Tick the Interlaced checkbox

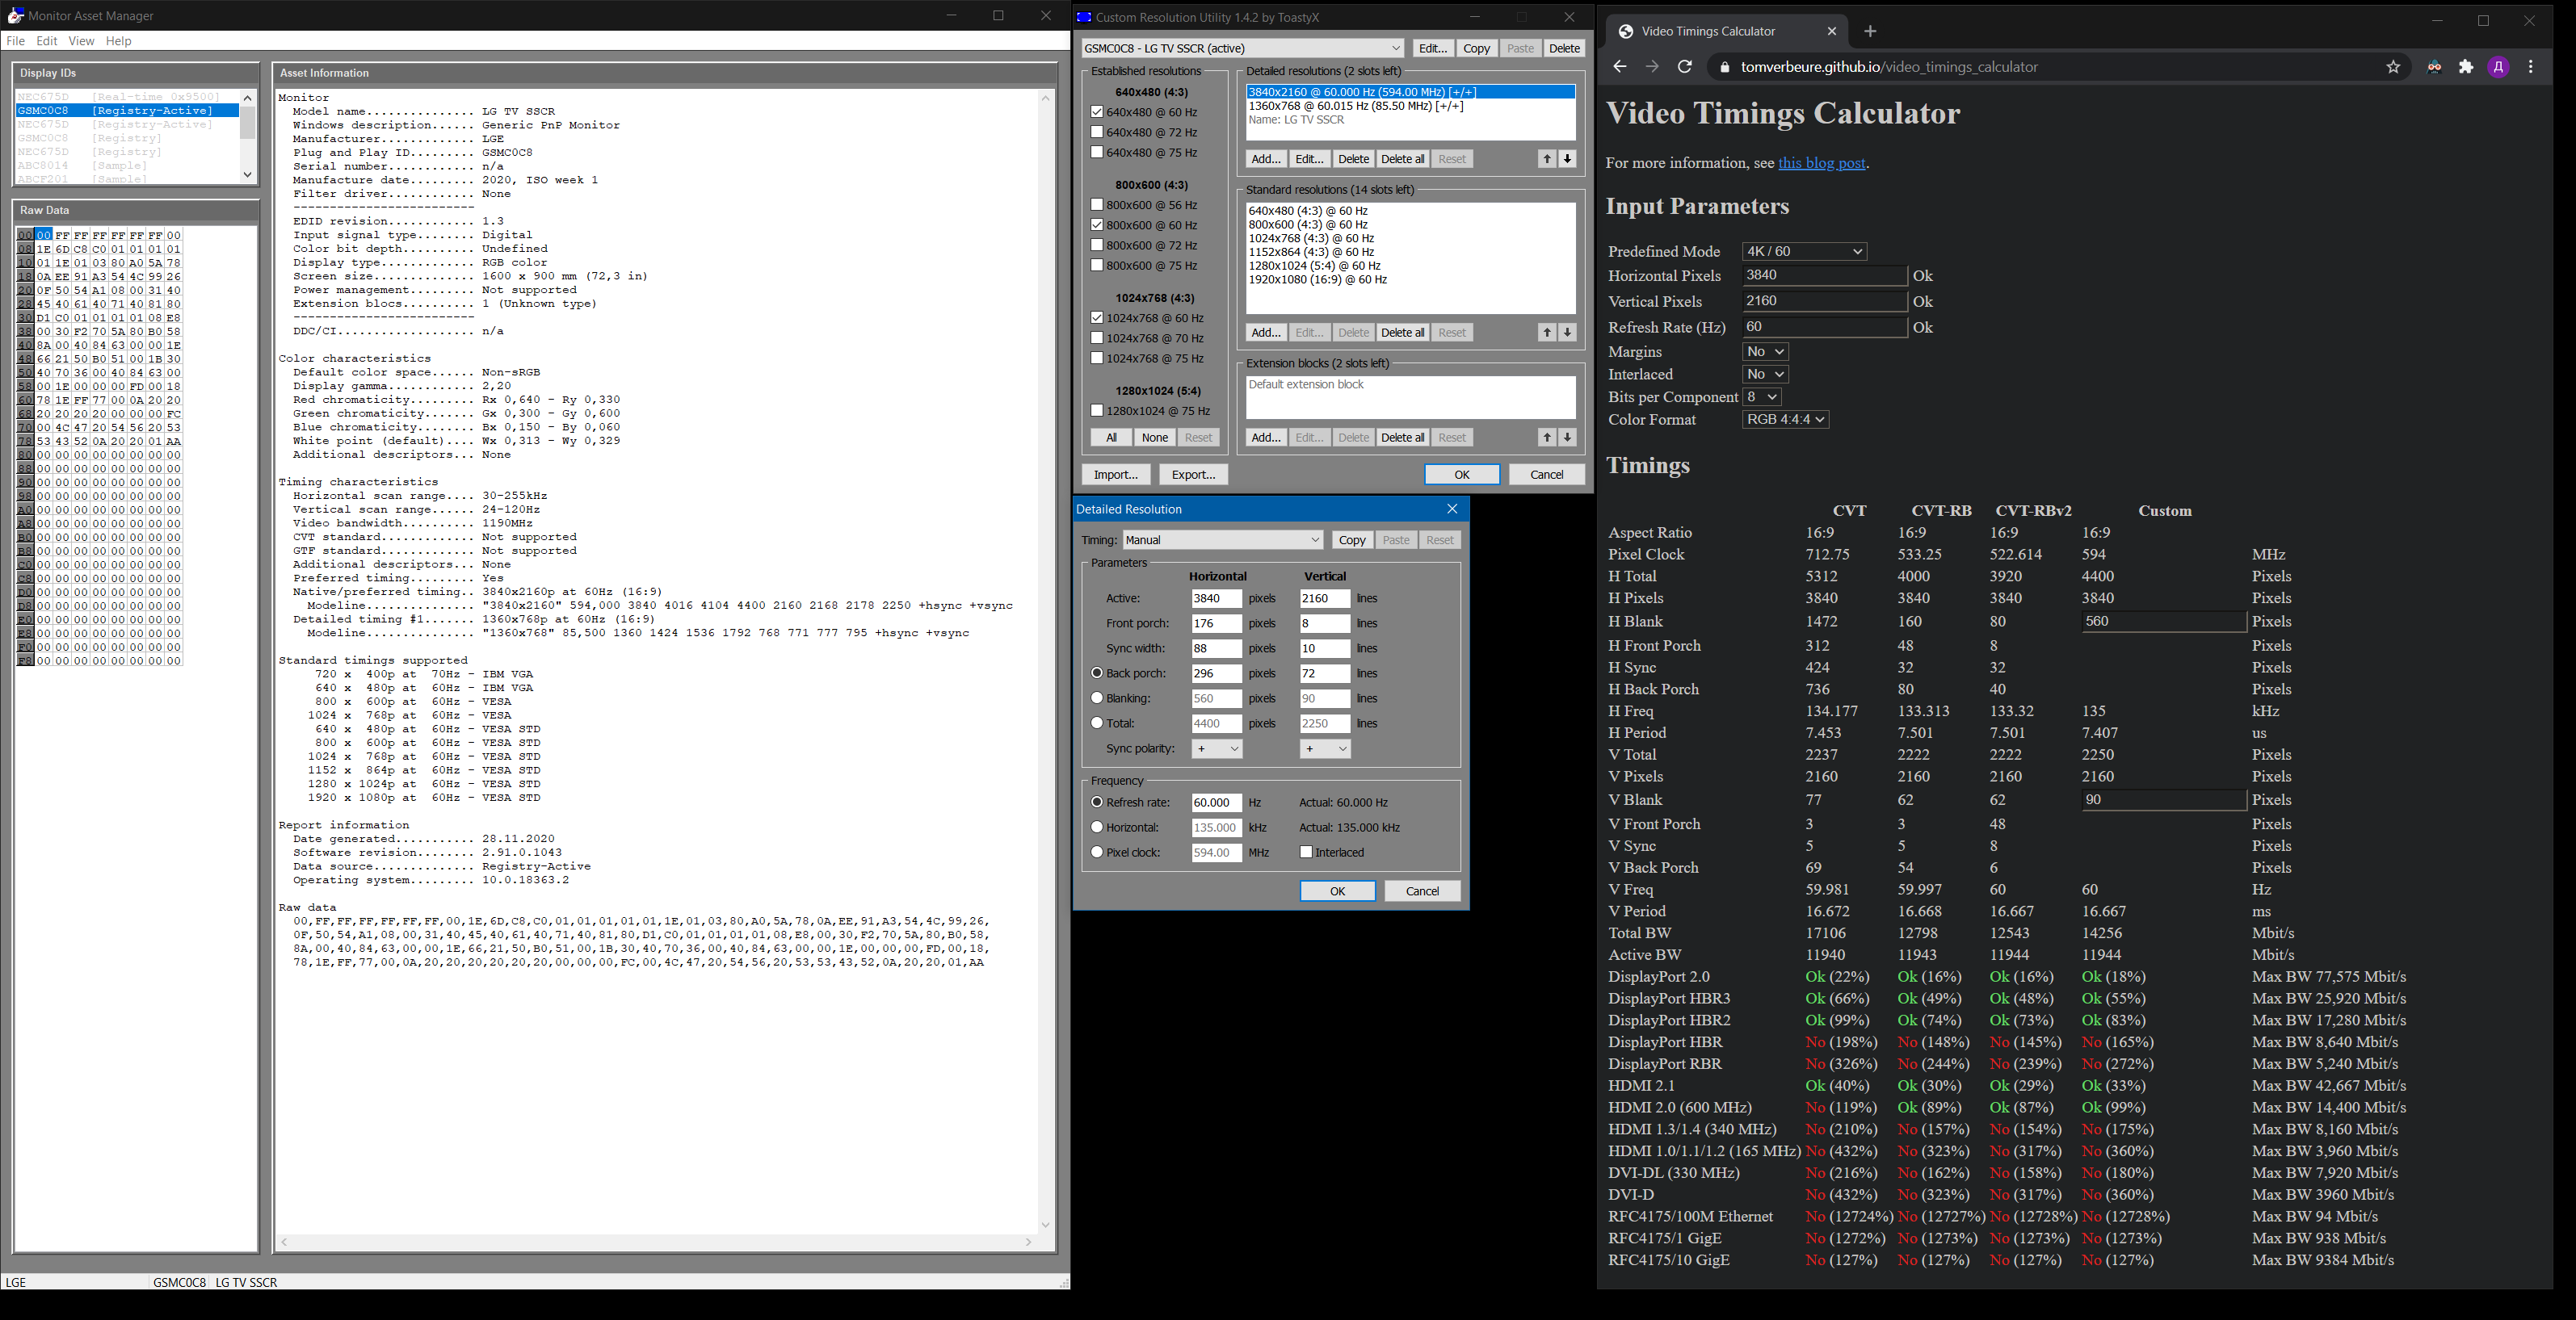click(x=1306, y=853)
